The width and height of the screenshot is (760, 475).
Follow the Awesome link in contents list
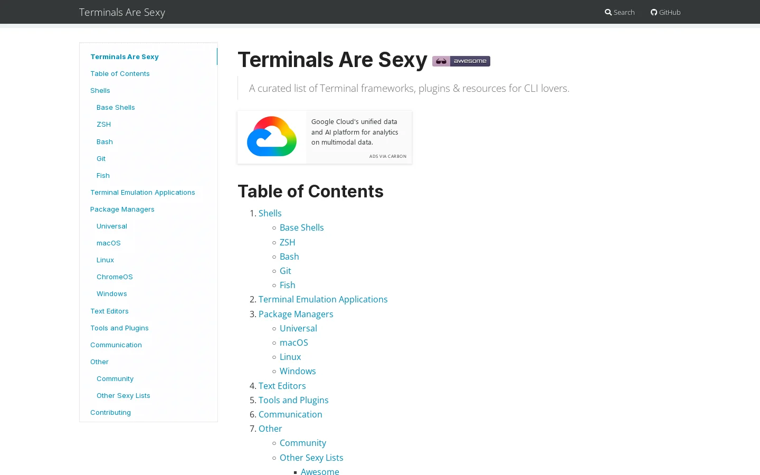320,472
